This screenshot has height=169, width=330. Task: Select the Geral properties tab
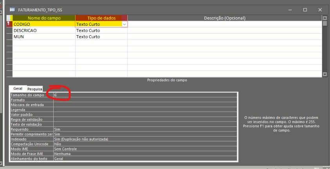(x=18, y=89)
